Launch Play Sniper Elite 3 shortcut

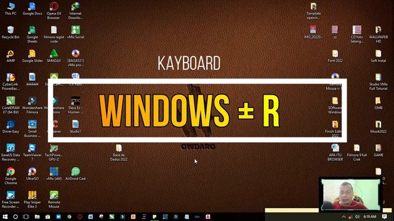point(32,200)
